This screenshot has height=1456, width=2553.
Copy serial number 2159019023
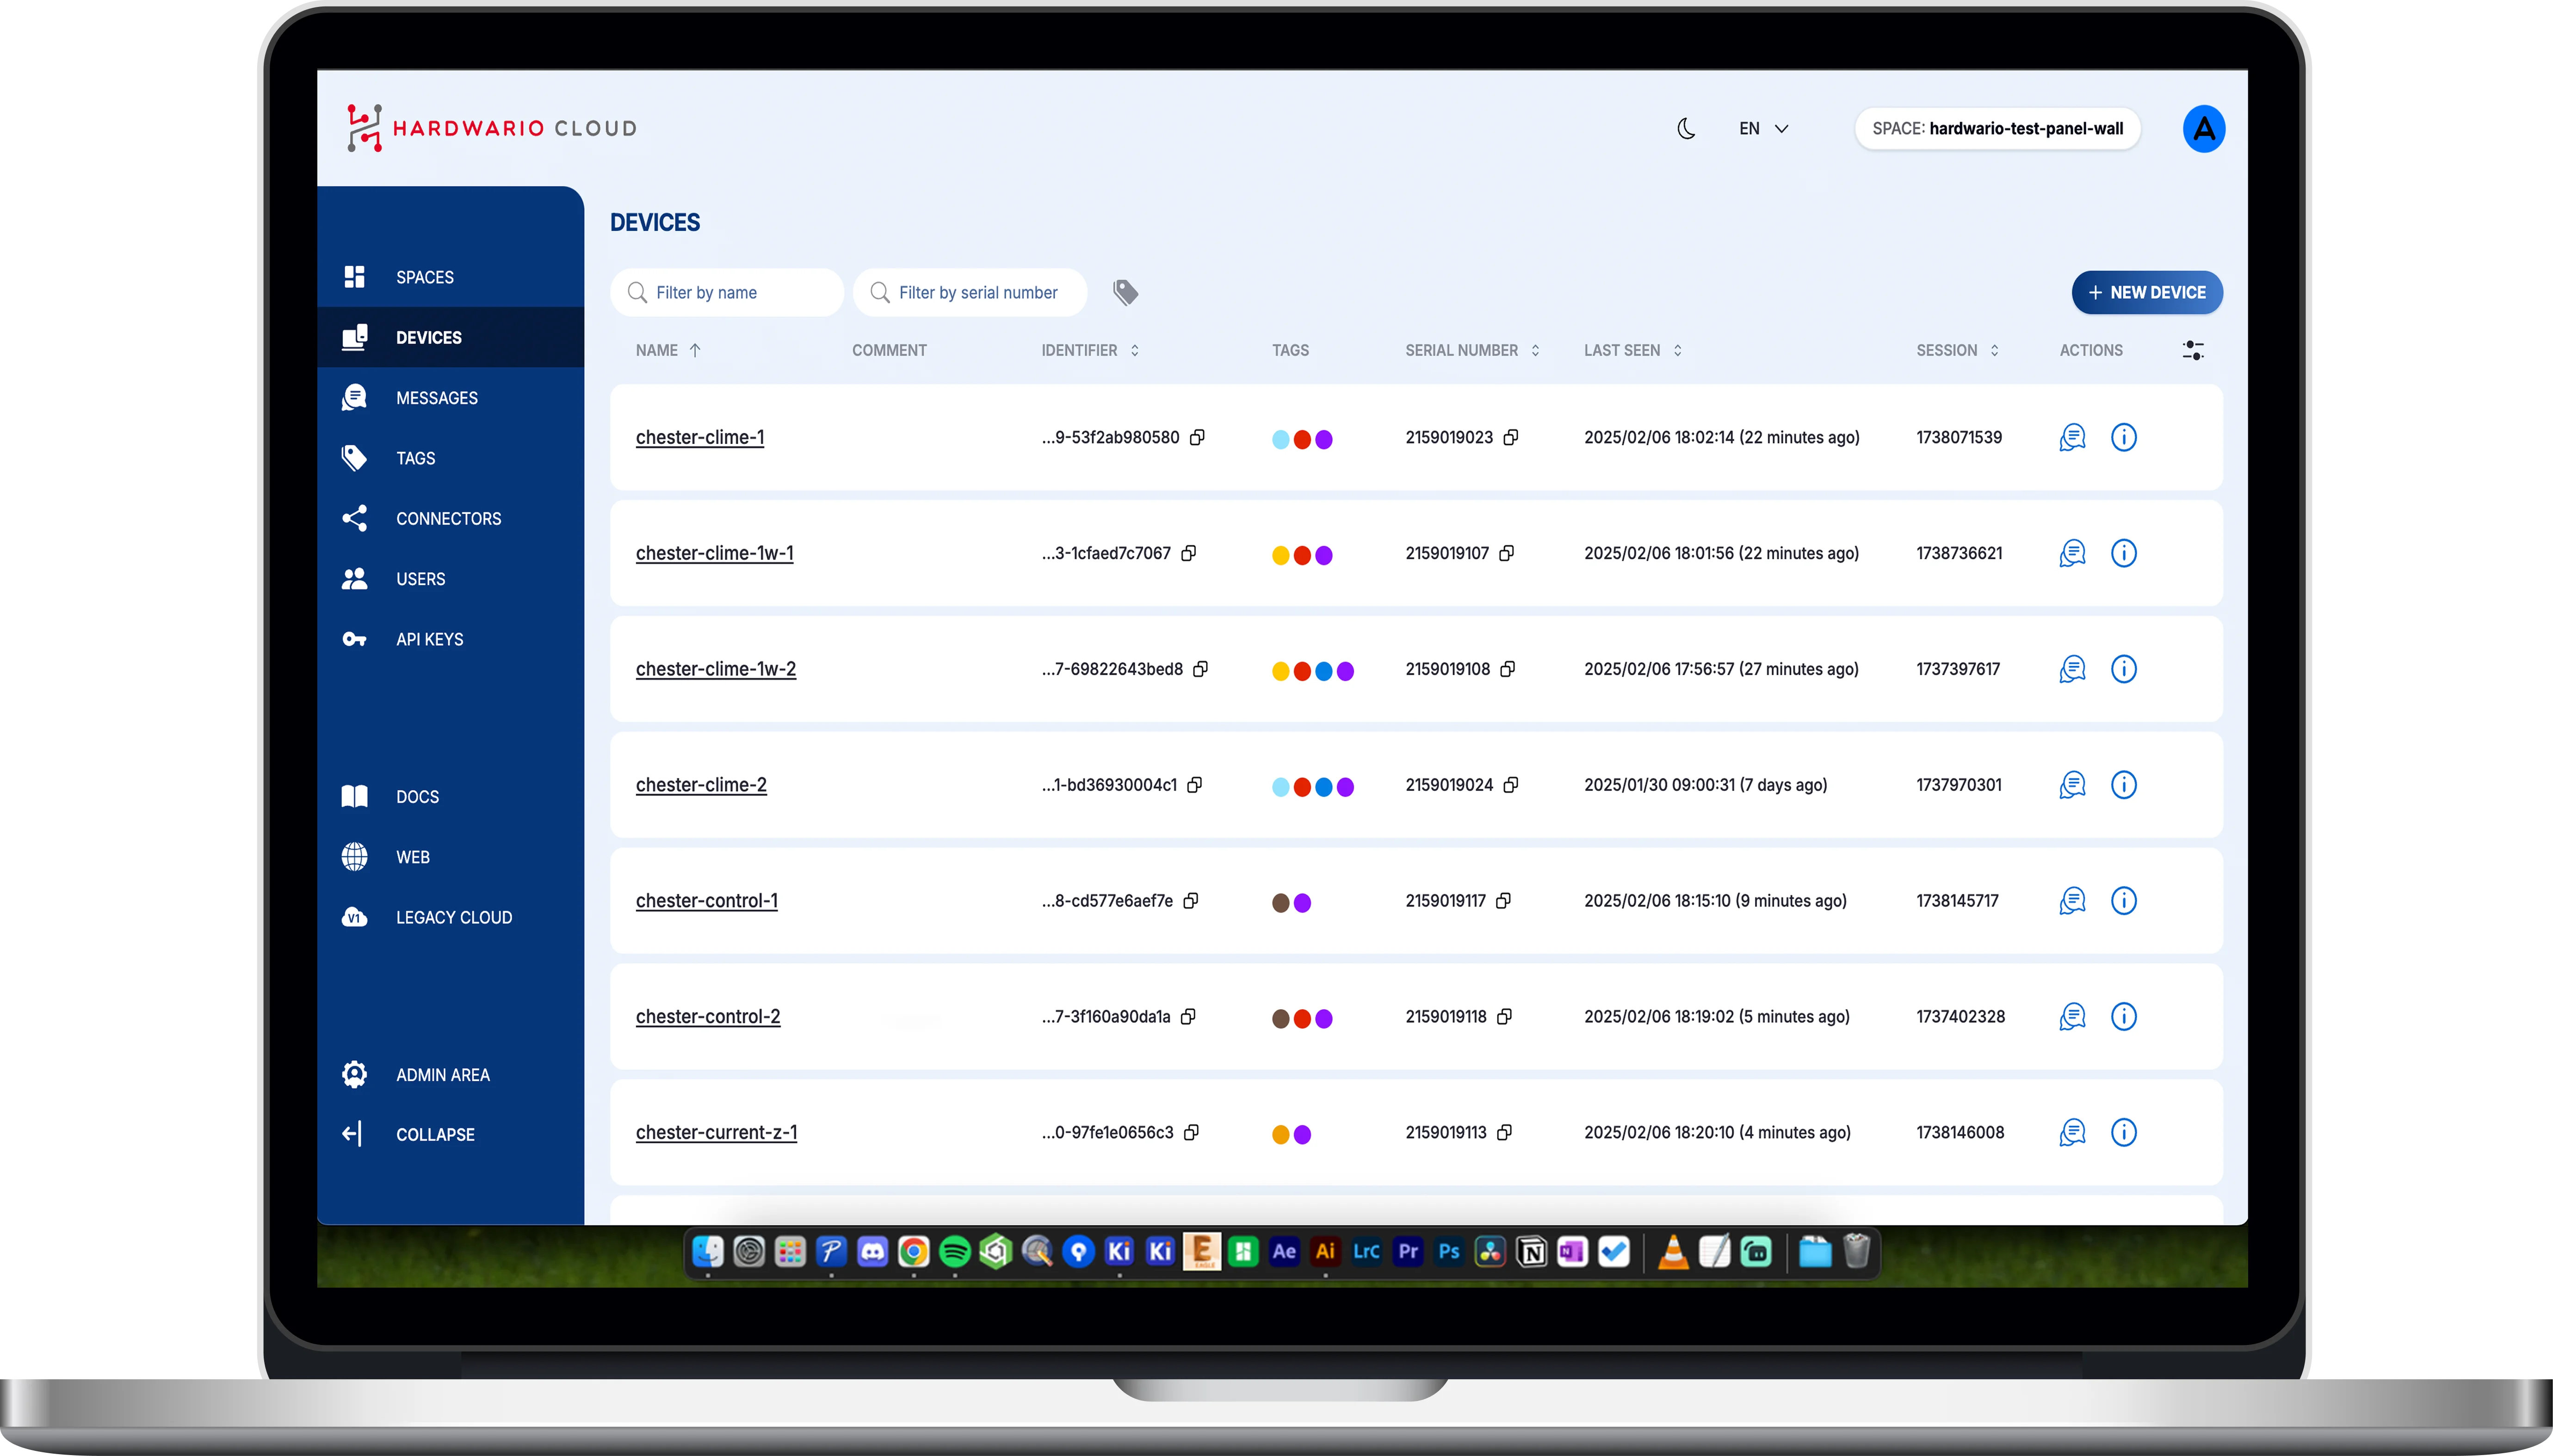pyautogui.click(x=1511, y=437)
